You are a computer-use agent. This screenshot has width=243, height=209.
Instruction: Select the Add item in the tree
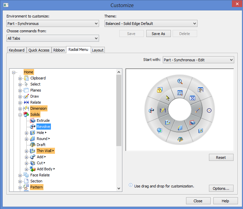(x=40, y=157)
